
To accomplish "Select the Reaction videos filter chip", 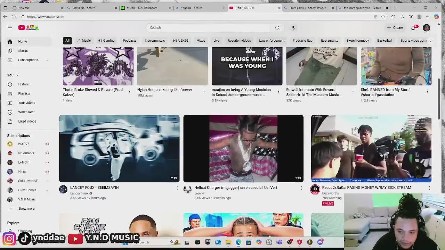I will pyautogui.click(x=239, y=41).
